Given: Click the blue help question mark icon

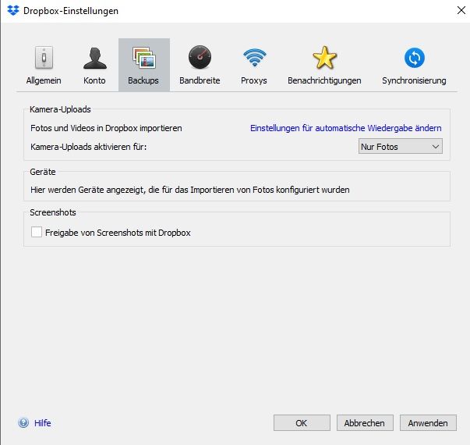Looking at the screenshot, I should pos(23,423).
